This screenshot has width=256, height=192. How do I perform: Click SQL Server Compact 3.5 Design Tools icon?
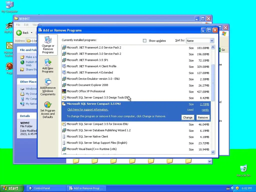tap(64, 98)
